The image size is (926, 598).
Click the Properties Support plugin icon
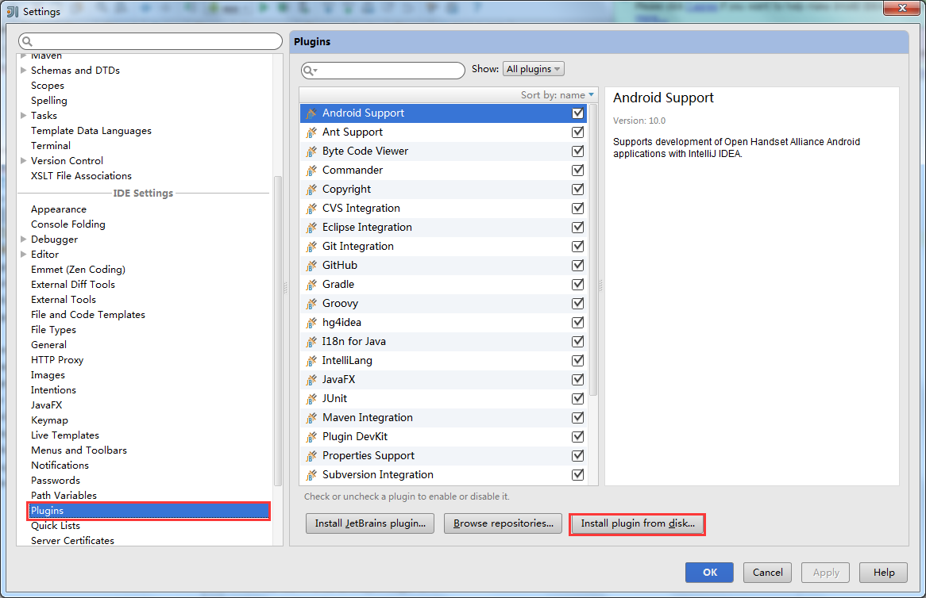[x=311, y=456]
